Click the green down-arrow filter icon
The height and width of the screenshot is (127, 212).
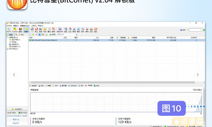(x=33, y=35)
